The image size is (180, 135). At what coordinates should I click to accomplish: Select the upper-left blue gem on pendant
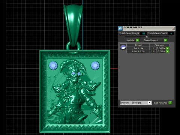tap(53, 65)
